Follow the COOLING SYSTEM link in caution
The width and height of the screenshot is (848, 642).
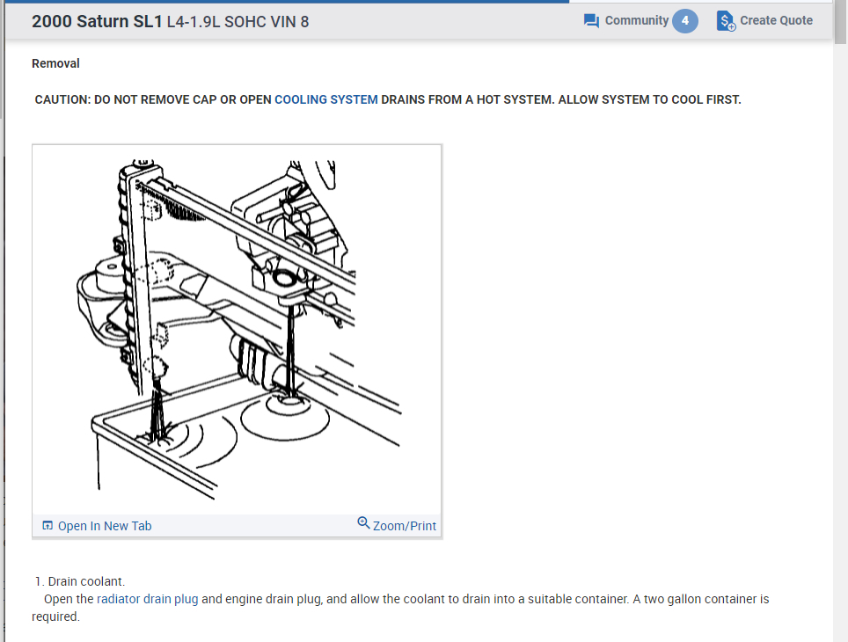coord(326,99)
